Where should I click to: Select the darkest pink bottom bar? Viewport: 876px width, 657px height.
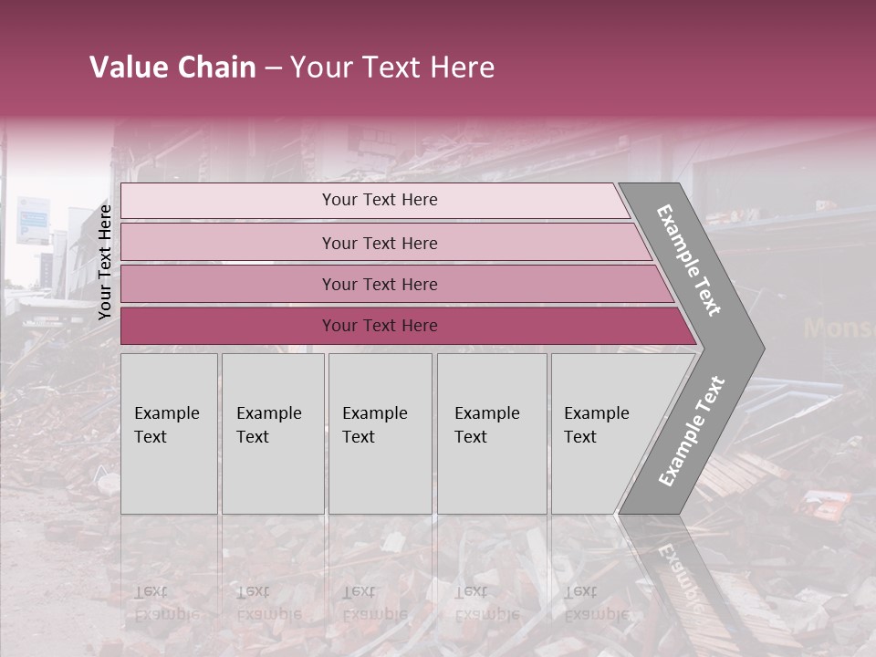(379, 326)
